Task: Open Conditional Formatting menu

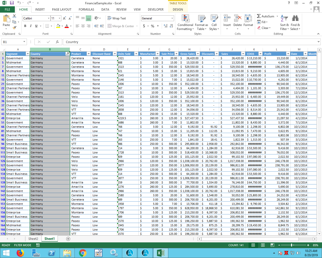Action: (x=185, y=23)
